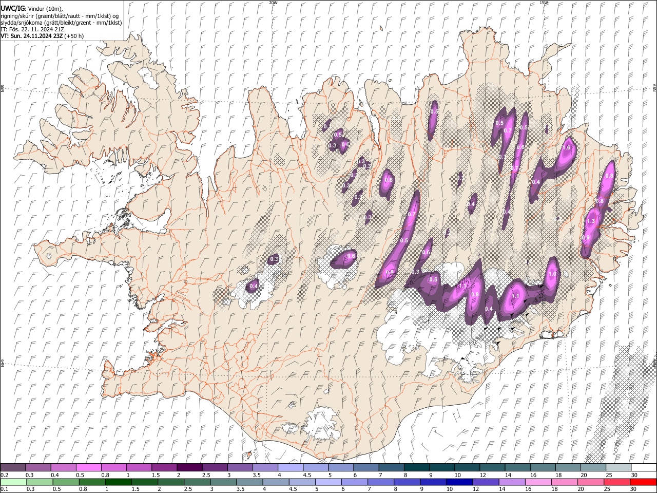Pick the snow scale 0.2–0.3 dark grey-purple swatch

click(13, 468)
